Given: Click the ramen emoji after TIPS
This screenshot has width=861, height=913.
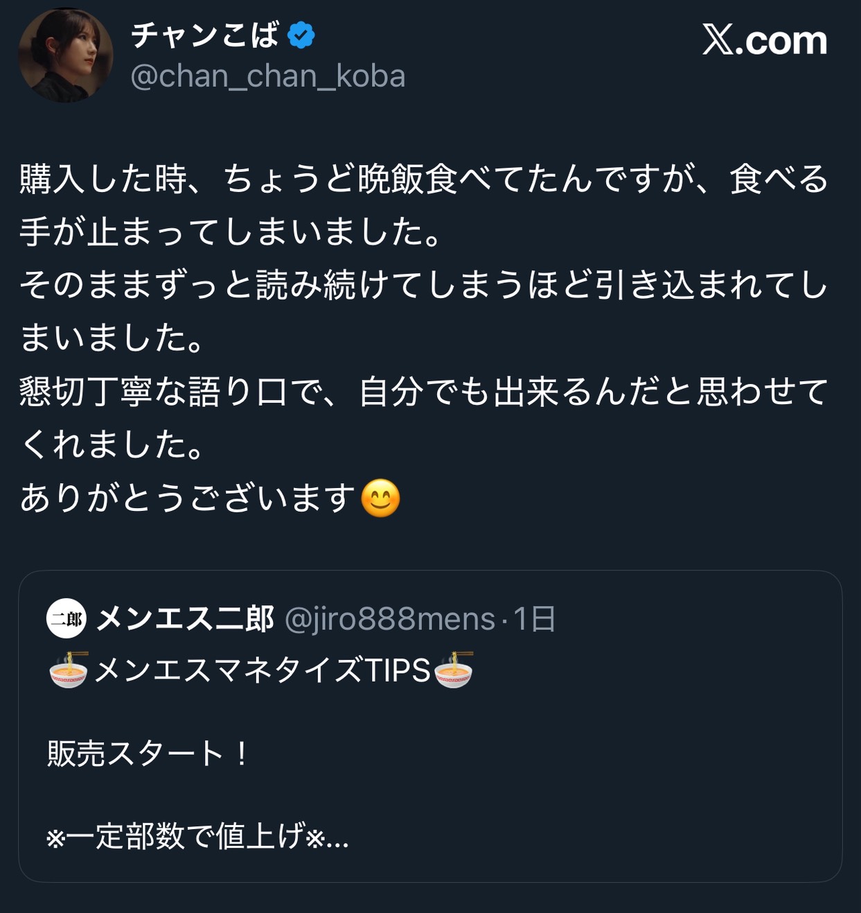Looking at the screenshot, I should pos(454,670).
